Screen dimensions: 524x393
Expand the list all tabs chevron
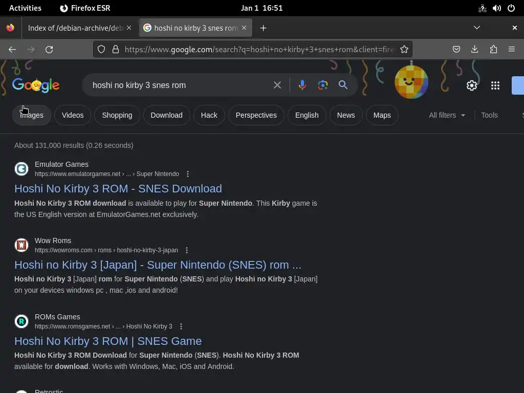click(x=477, y=28)
